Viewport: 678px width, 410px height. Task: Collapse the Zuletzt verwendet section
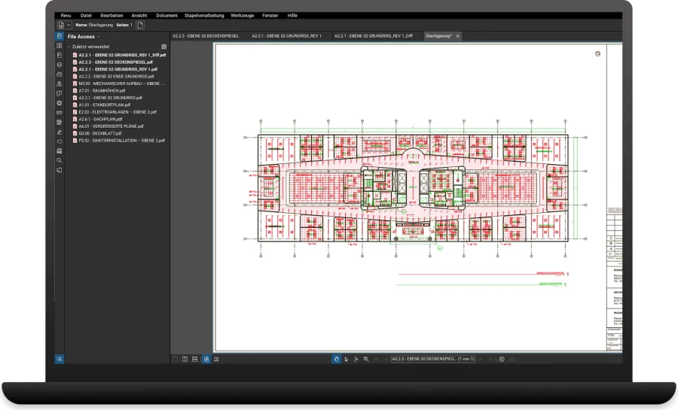(x=69, y=47)
